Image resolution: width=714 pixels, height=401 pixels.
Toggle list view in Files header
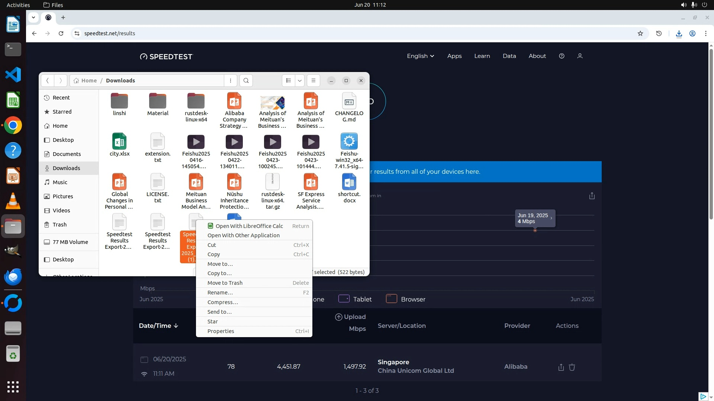289,81
